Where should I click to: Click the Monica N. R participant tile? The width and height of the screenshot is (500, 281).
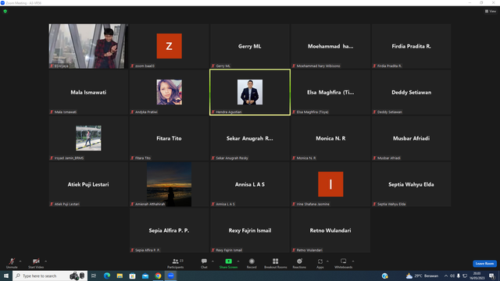[330, 138]
